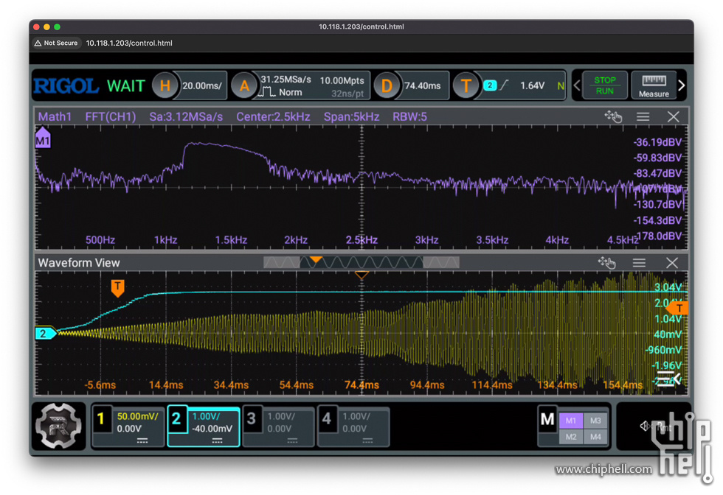Click the 31.25MSa/s sample rate
723x495 pixels.
(x=286, y=80)
